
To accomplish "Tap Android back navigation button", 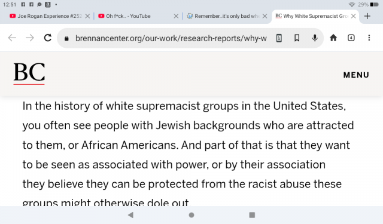I will pyautogui.click(x=130, y=215).
